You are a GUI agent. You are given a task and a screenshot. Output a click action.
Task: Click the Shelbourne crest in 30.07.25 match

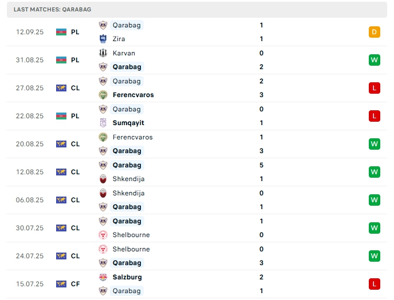pyautogui.click(x=103, y=235)
